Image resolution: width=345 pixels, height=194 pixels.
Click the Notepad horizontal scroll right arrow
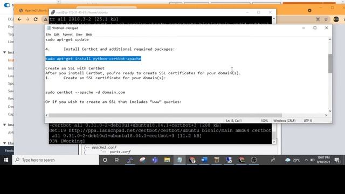point(326,115)
